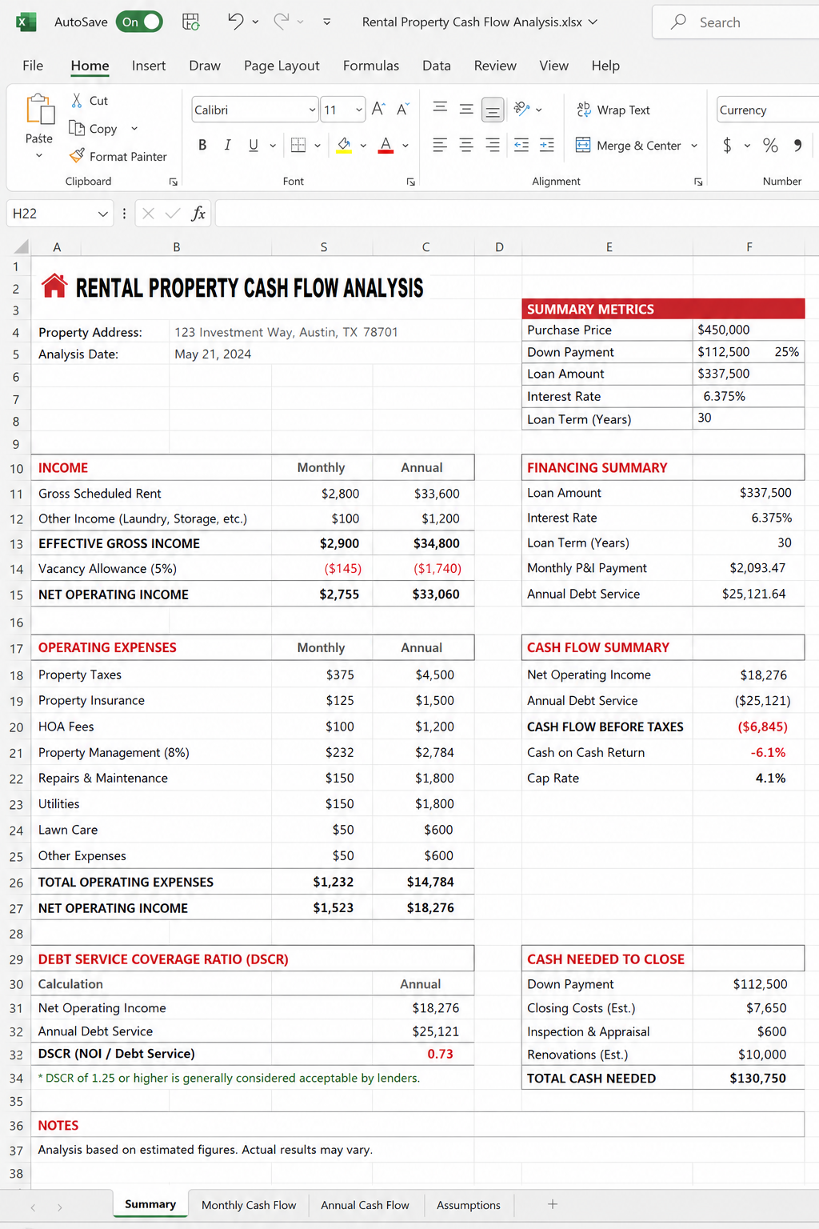Apply the yellow fill color bucket
This screenshot has height=1229, width=819.
pos(344,145)
